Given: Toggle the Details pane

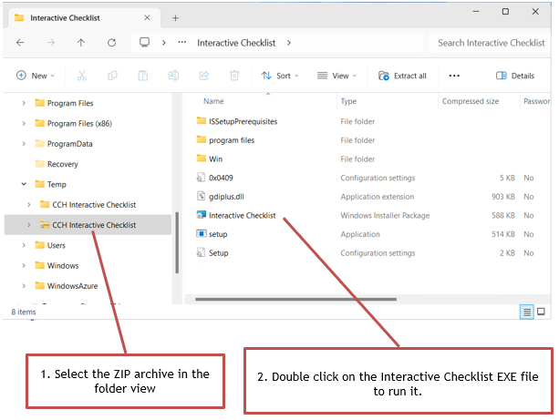Looking at the screenshot, I should [515, 76].
